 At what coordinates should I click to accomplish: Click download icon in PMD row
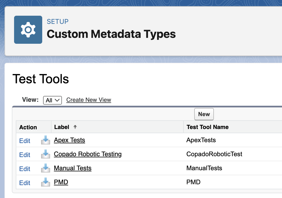coord(46,182)
